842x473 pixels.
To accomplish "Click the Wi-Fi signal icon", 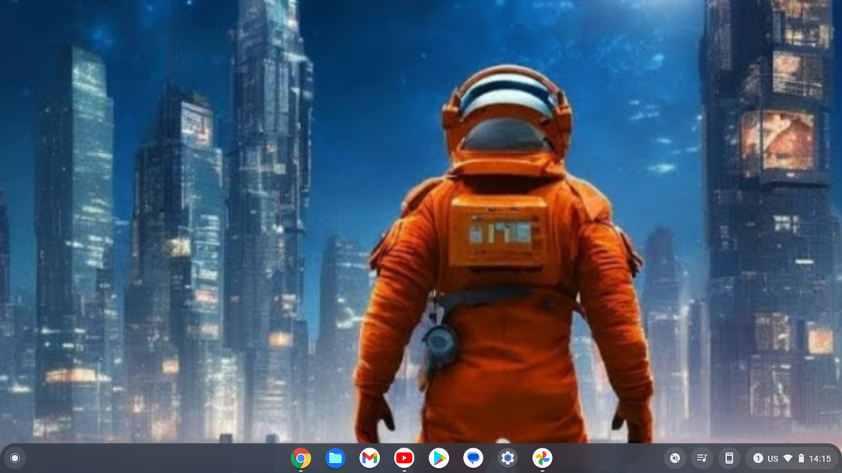I will (788, 458).
